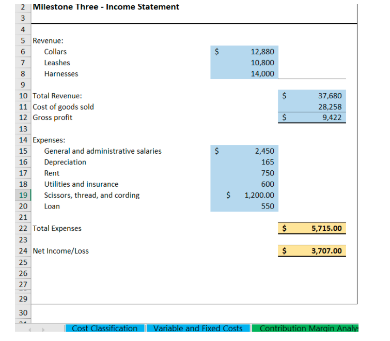
Task: Select row 19 via its row header
Action: pos(23,195)
